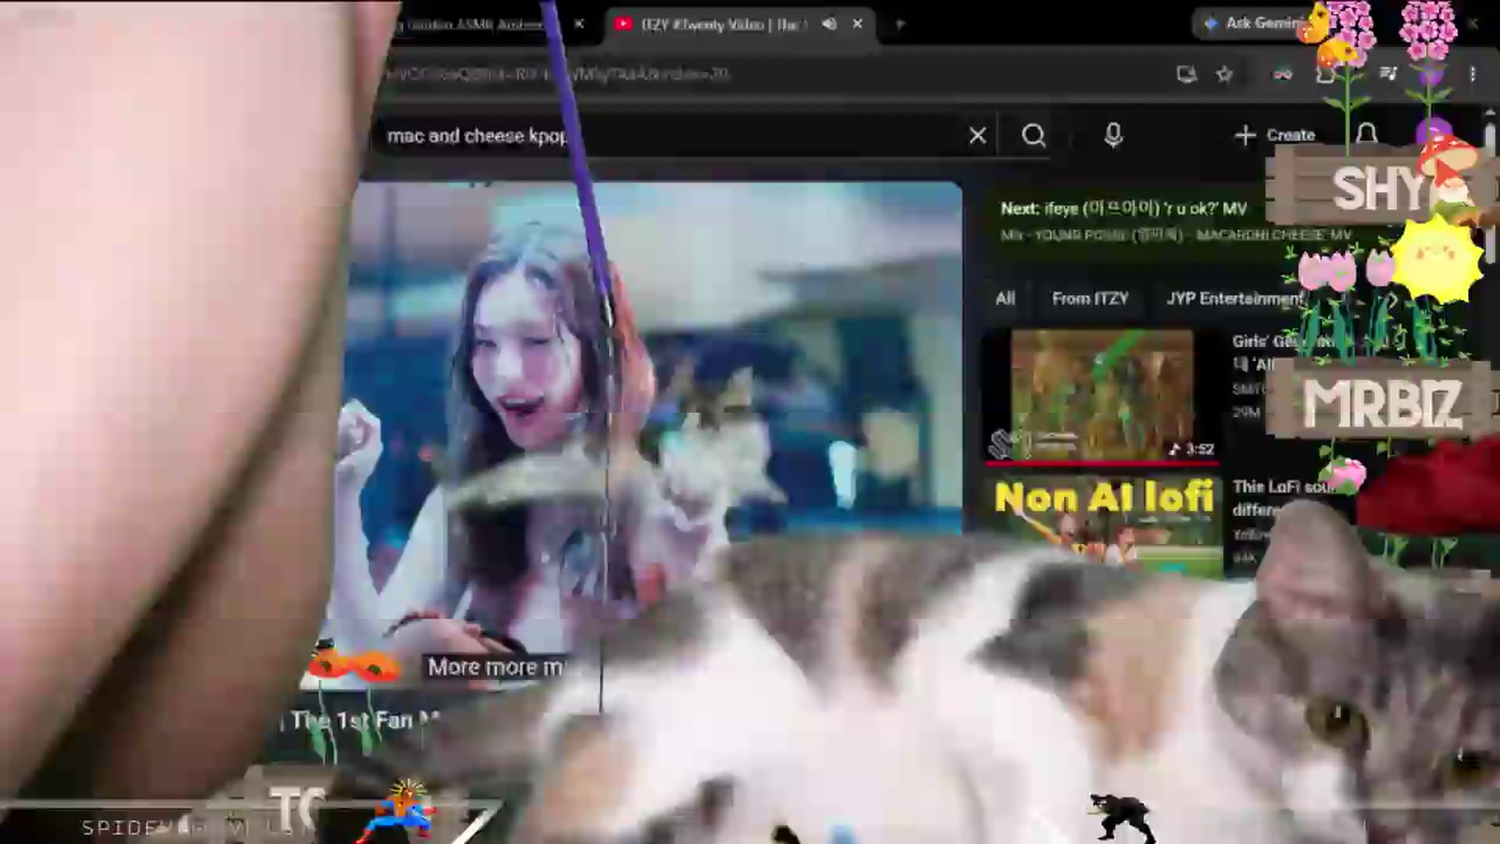Open the incognito-style extension icon
Viewport: 1500px width, 844px height.
pyautogui.click(x=1283, y=74)
